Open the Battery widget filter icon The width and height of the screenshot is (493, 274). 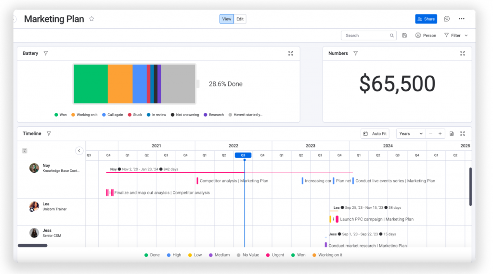[x=46, y=54]
